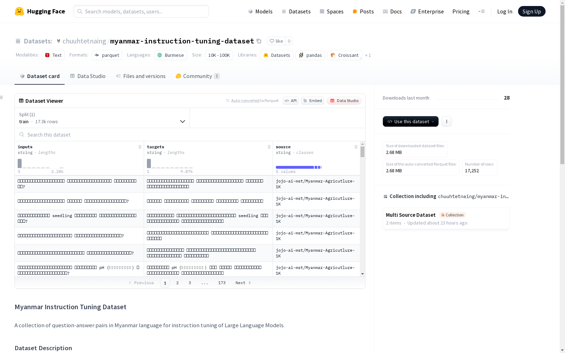Go to page 2 of the table
This screenshot has height=353, width=565.
pos(177,283)
